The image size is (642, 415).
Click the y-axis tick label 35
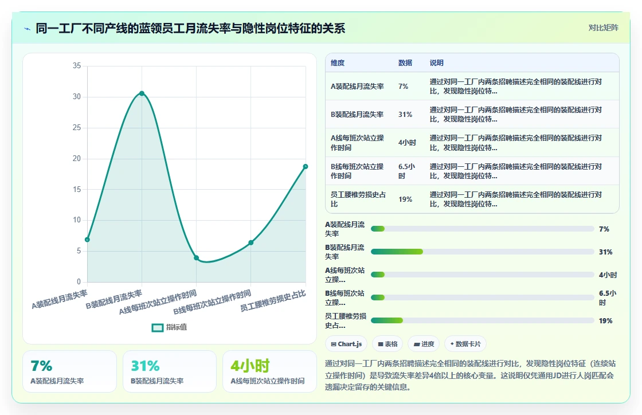point(77,66)
